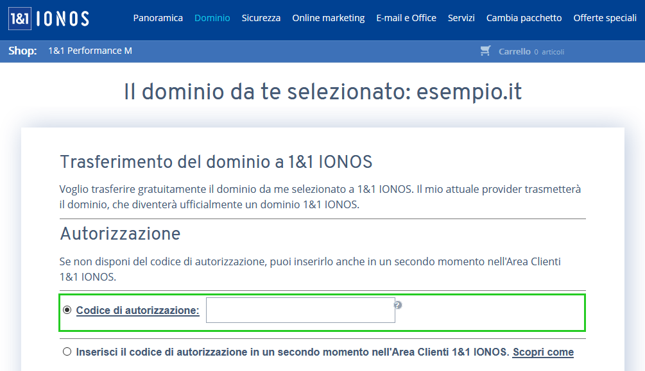Click the Scopri come link
This screenshot has height=371, width=645.
543,352
